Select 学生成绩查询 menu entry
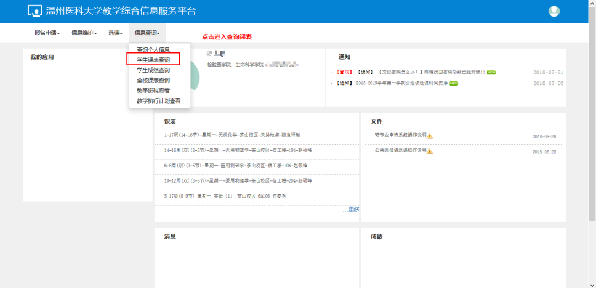 click(153, 70)
